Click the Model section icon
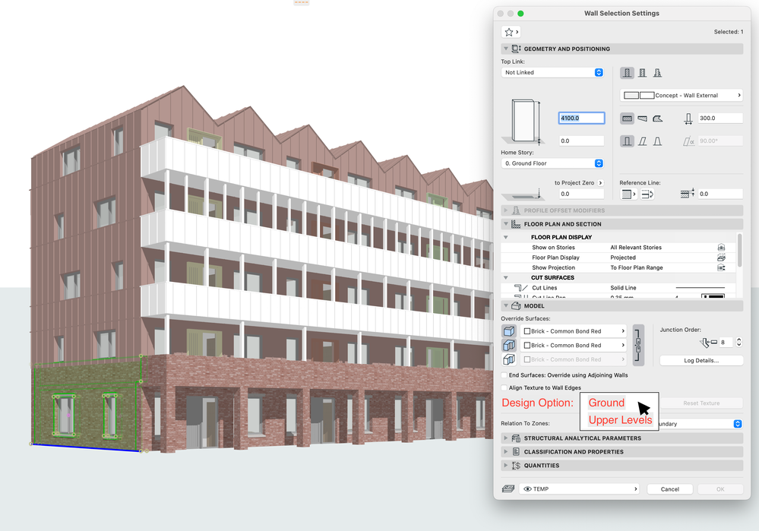The image size is (759, 531). (x=516, y=306)
